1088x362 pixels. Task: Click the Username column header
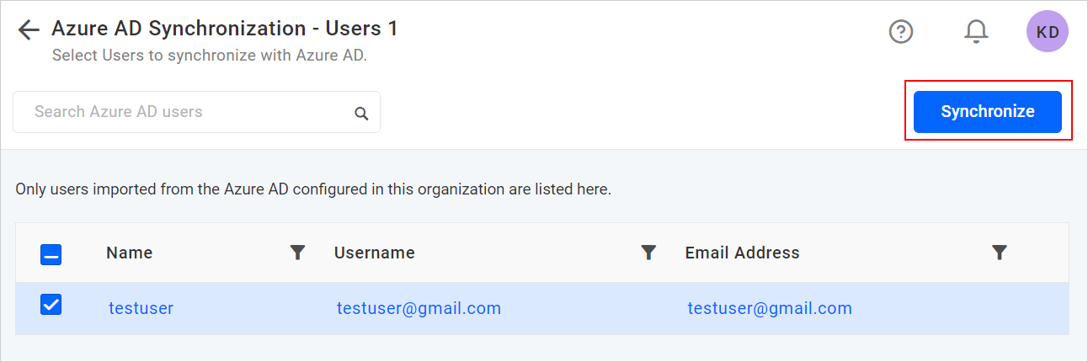[375, 253]
